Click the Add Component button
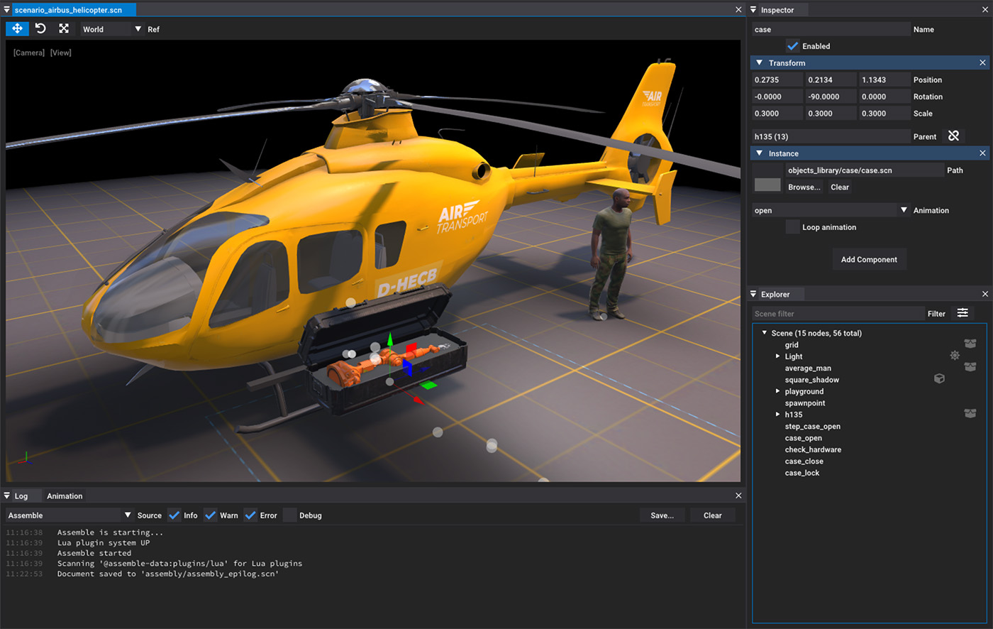993x629 pixels. coord(869,259)
